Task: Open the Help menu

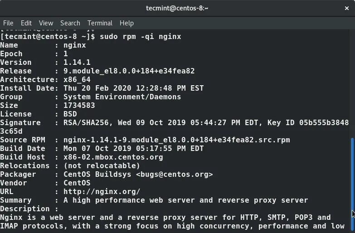Action: pos(126,23)
